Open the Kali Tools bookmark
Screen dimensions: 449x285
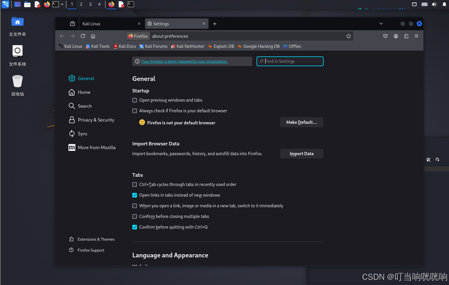(98, 46)
